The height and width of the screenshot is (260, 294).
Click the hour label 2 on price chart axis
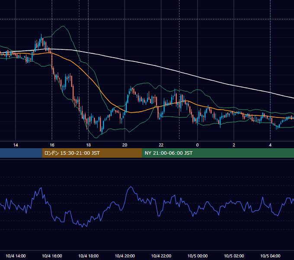234,145
